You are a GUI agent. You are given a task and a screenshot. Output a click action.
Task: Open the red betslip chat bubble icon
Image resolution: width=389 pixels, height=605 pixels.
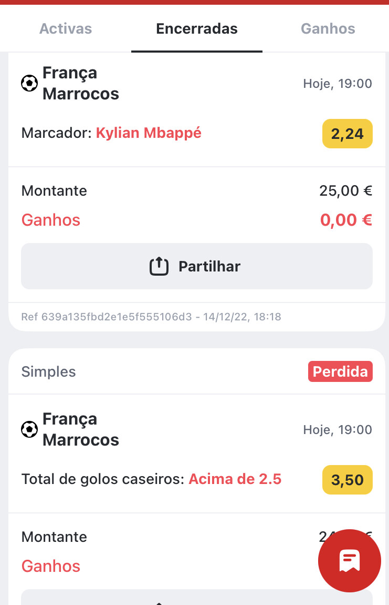[349, 561]
